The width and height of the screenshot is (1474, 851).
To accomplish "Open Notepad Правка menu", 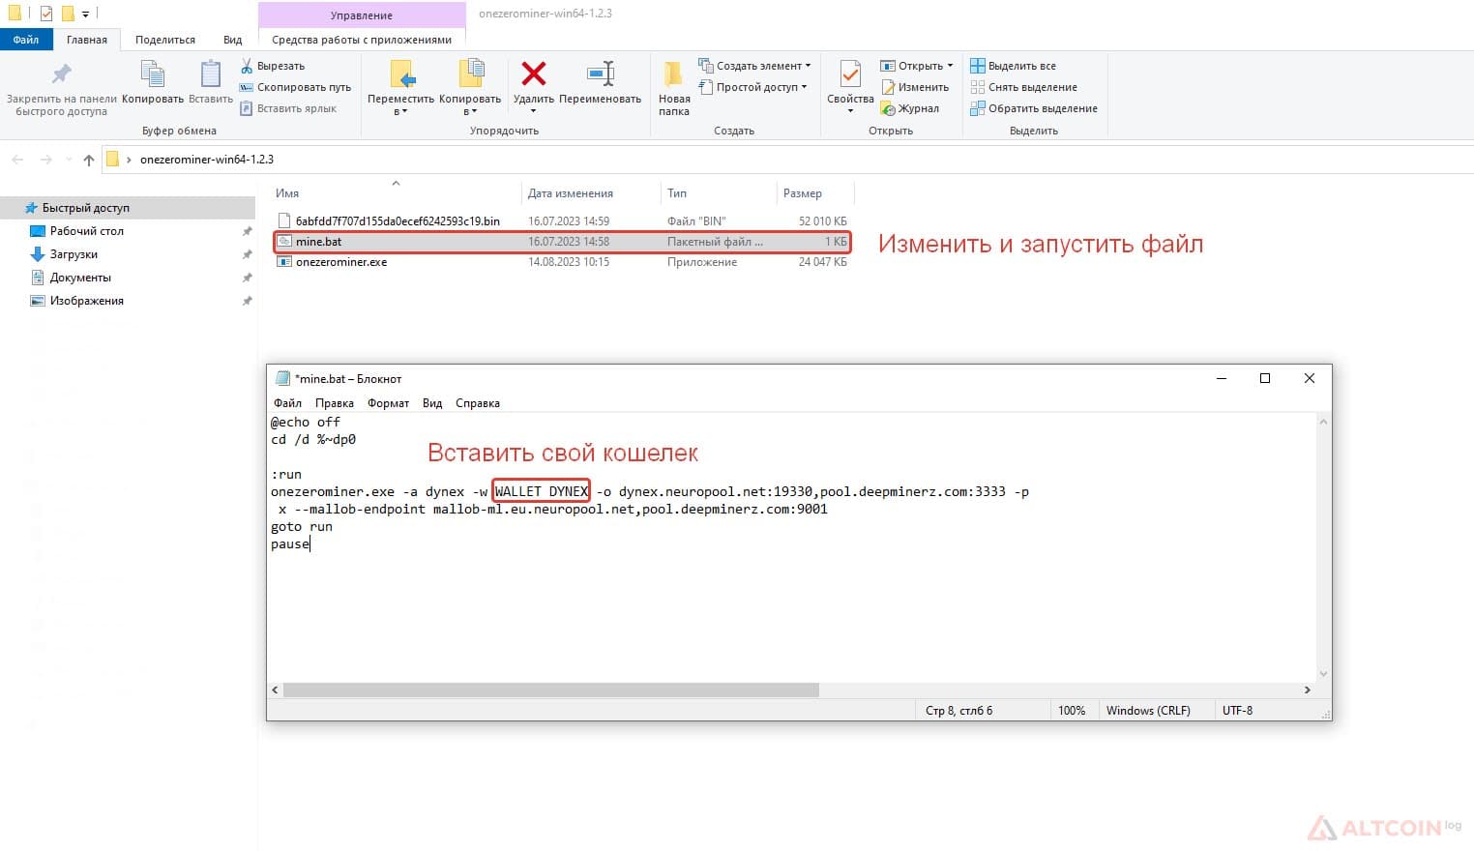I will (x=334, y=403).
